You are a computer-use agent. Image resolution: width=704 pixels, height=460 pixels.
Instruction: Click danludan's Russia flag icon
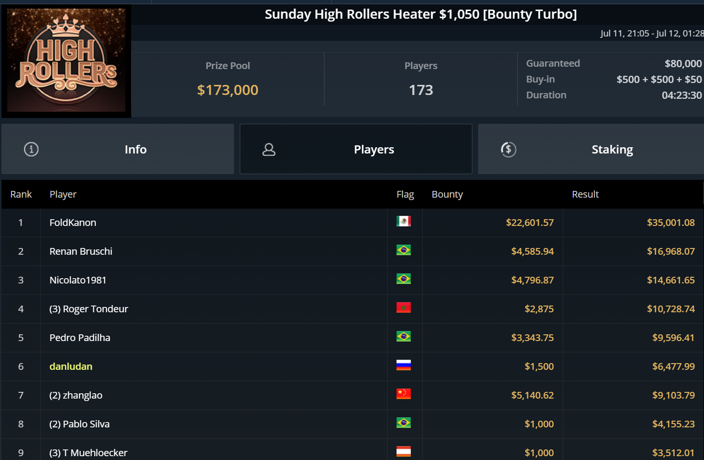point(404,366)
